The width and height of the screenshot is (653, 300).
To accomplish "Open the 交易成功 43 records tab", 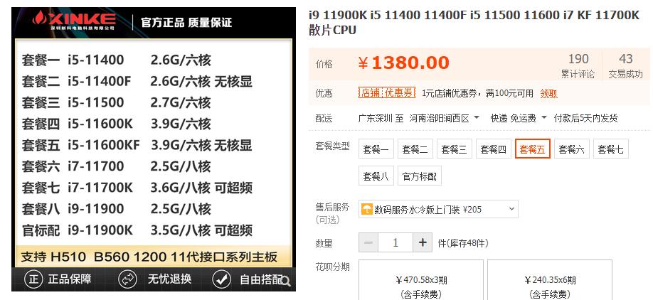I will tap(625, 65).
